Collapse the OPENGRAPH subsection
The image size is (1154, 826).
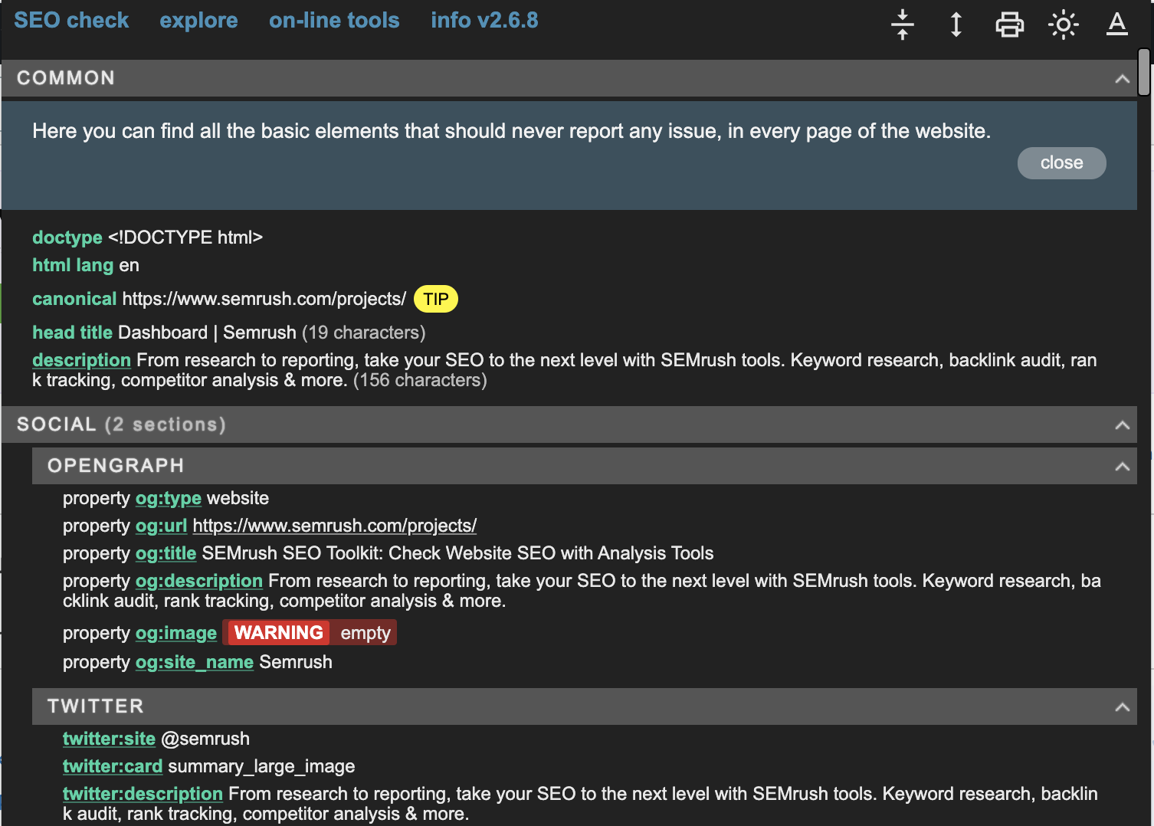pos(1122,465)
